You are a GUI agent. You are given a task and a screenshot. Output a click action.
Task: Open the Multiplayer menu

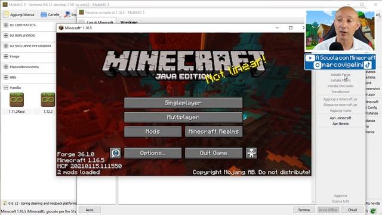tap(183, 117)
